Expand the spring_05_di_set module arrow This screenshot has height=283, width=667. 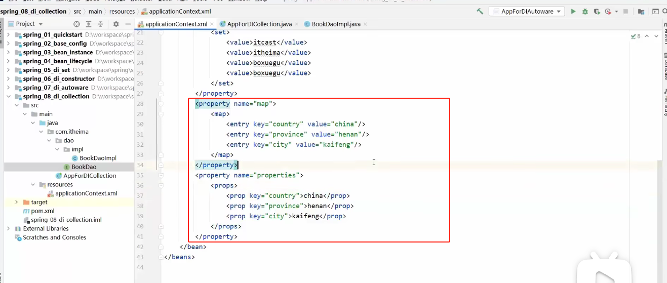point(9,70)
